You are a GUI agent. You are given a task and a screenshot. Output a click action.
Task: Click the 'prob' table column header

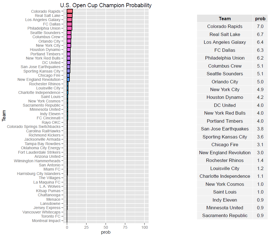pos(260,19)
